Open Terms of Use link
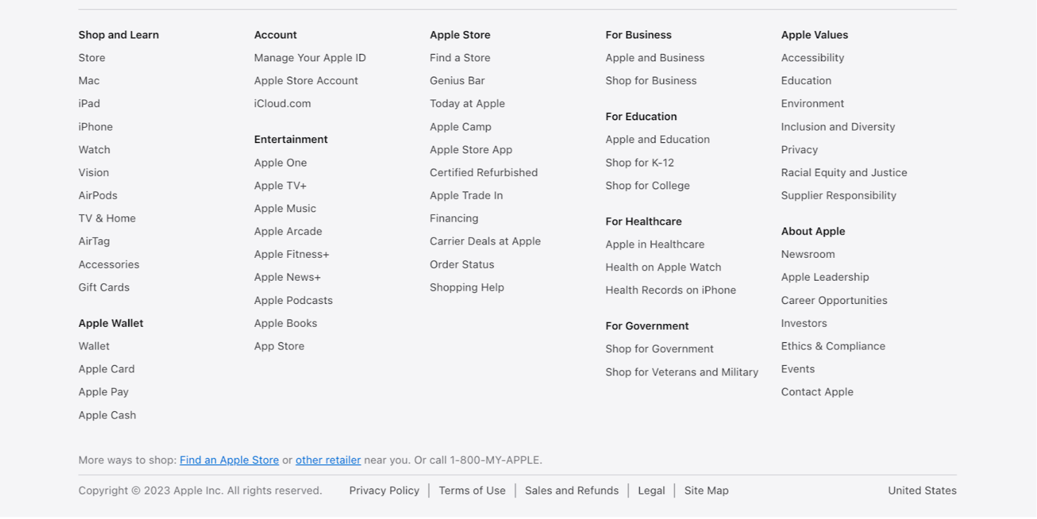The image size is (1037, 519). pos(472,490)
